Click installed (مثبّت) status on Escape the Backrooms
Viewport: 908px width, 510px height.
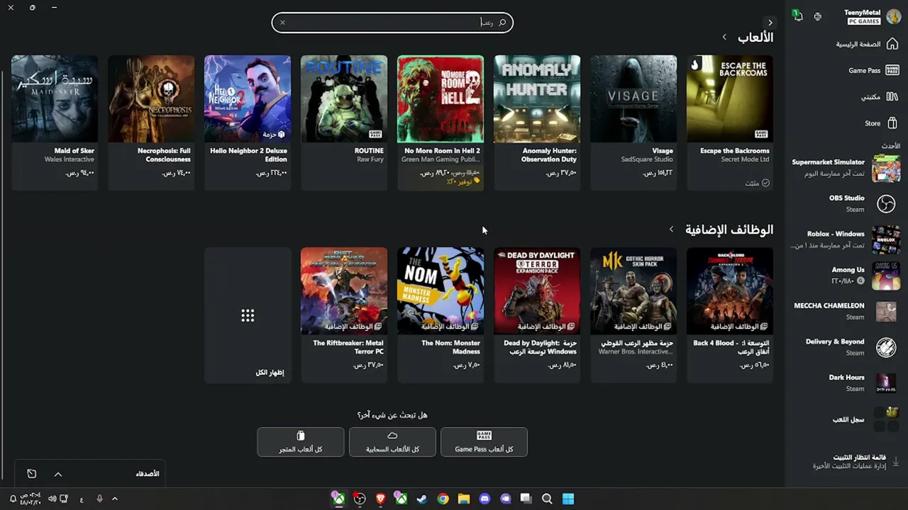point(757,183)
